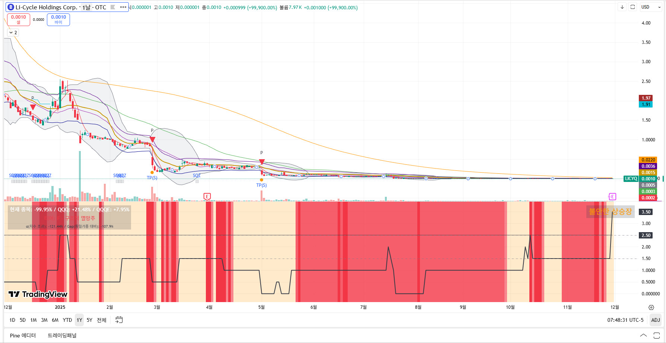This screenshot has width=666, height=343.
Task: Click the 2.50 indicator level label
Action: pos(646,235)
